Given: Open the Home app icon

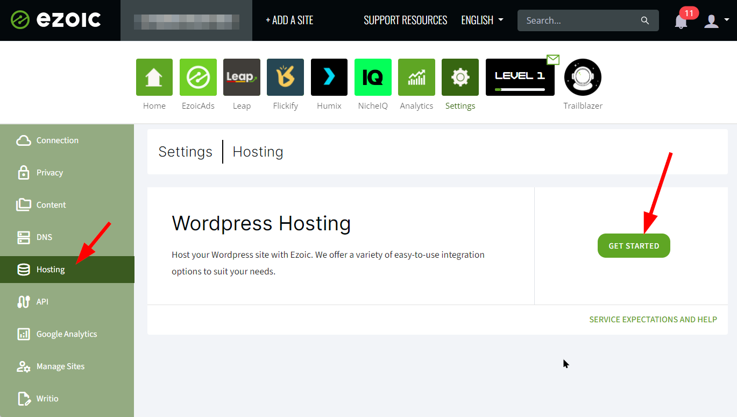Looking at the screenshot, I should 154,77.
